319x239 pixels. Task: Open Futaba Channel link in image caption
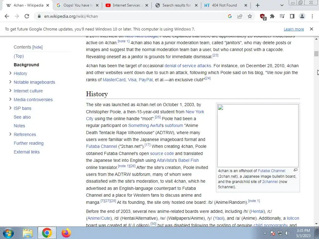click(x=272, y=171)
